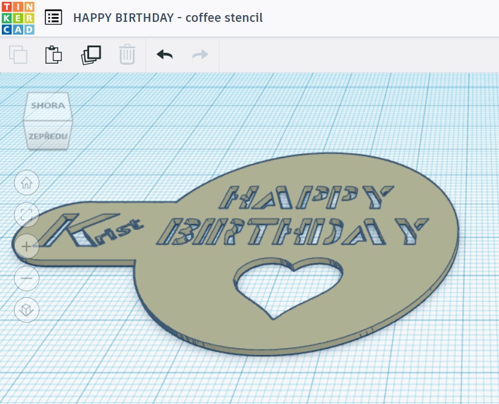Image resolution: width=499 pixels, height=404 pixels.
Task: Select the Duplicate and repeat tool
Action: pyautogui.click(x=91, y=55)
